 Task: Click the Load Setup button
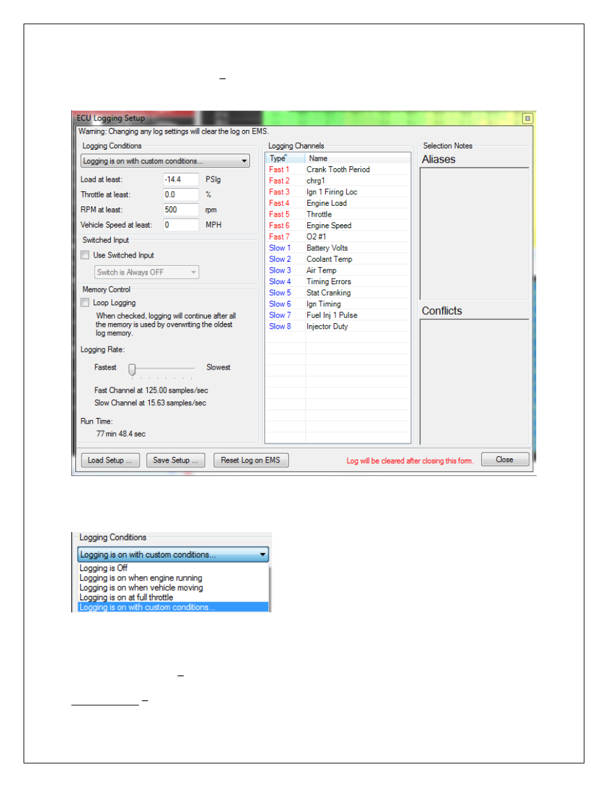coord(110,460)
